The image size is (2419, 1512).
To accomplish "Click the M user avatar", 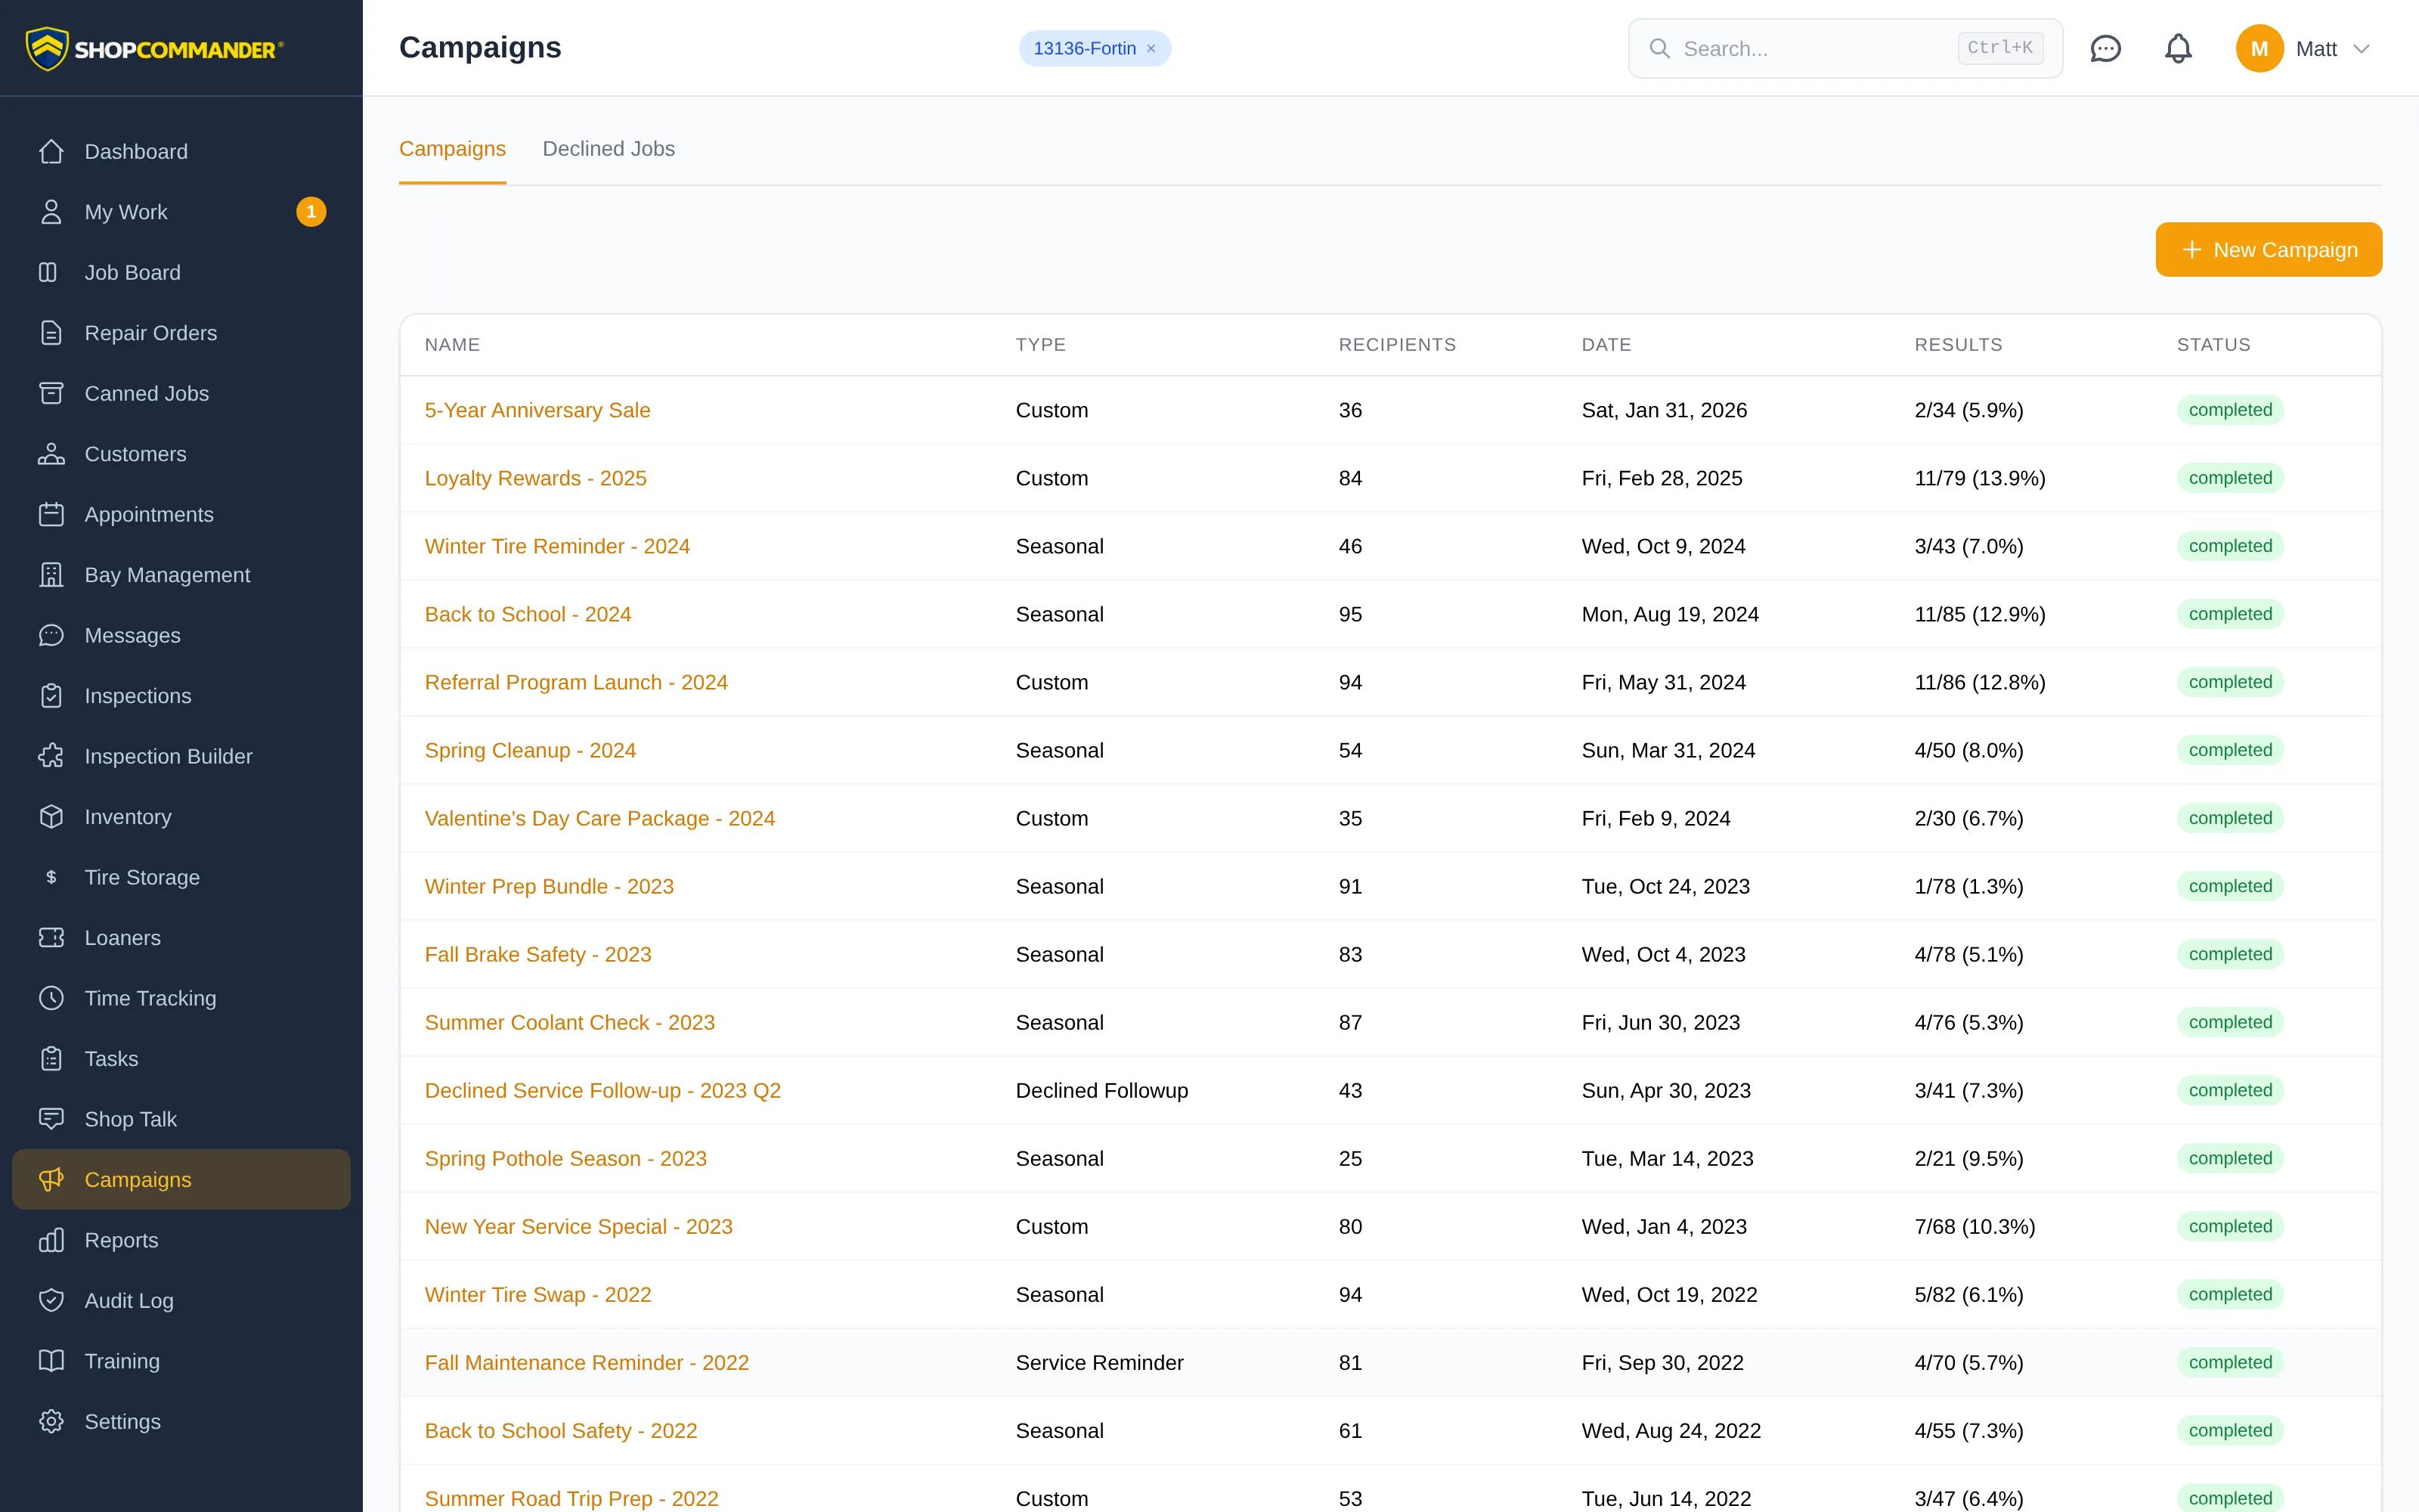I will 2259,48.
